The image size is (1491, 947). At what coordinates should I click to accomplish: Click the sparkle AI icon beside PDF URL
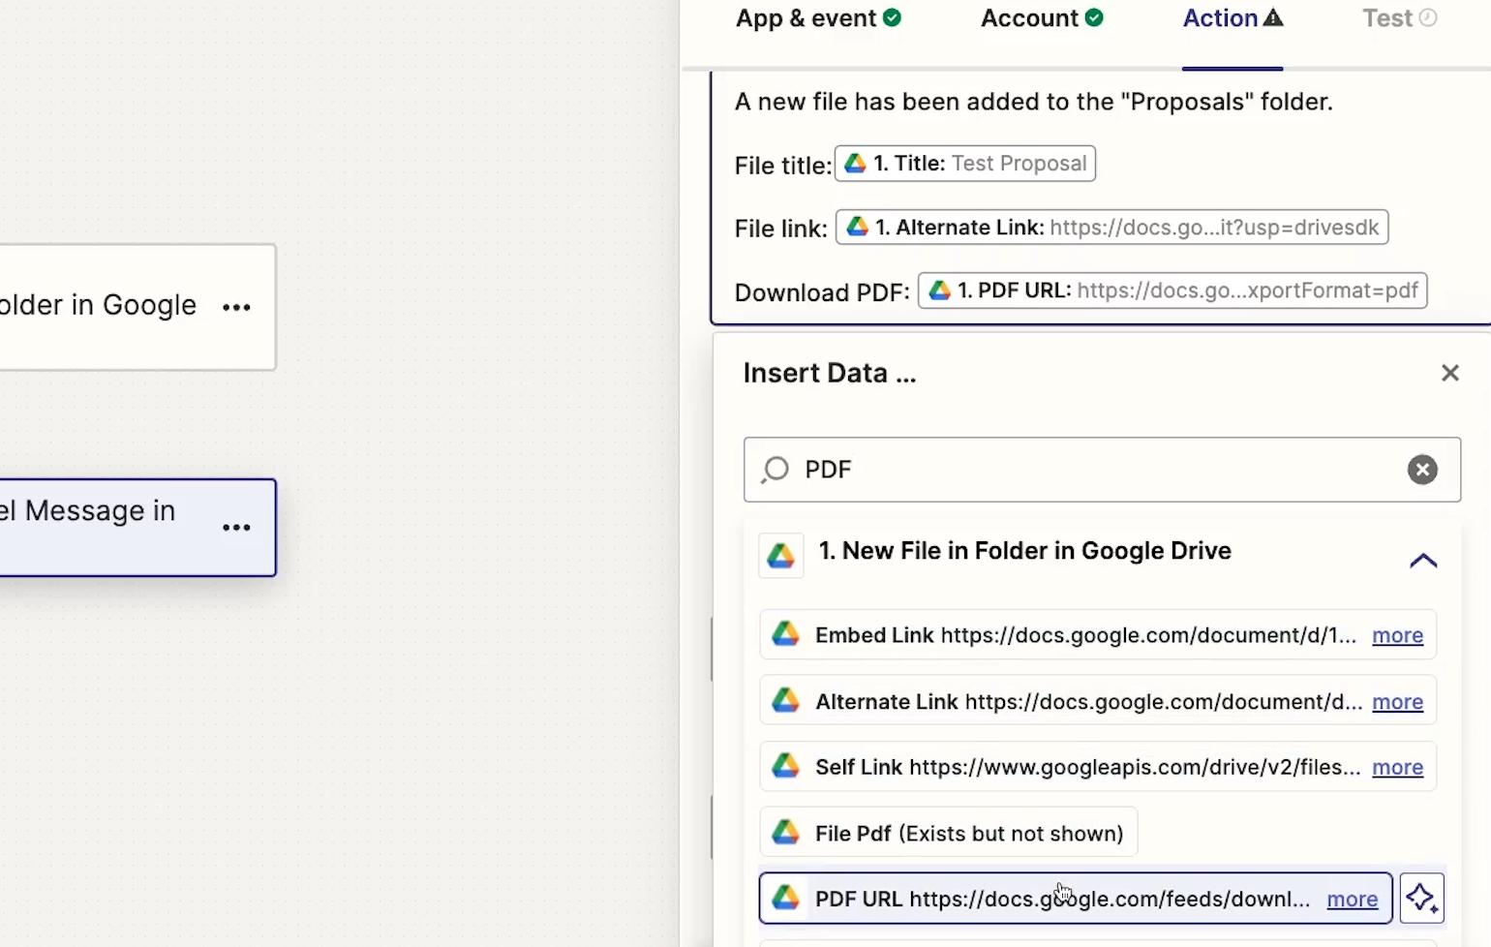tap(1421, 899)
